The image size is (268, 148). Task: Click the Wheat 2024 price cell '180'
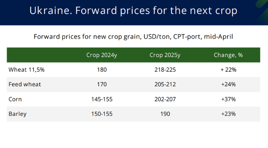point(102,70)
